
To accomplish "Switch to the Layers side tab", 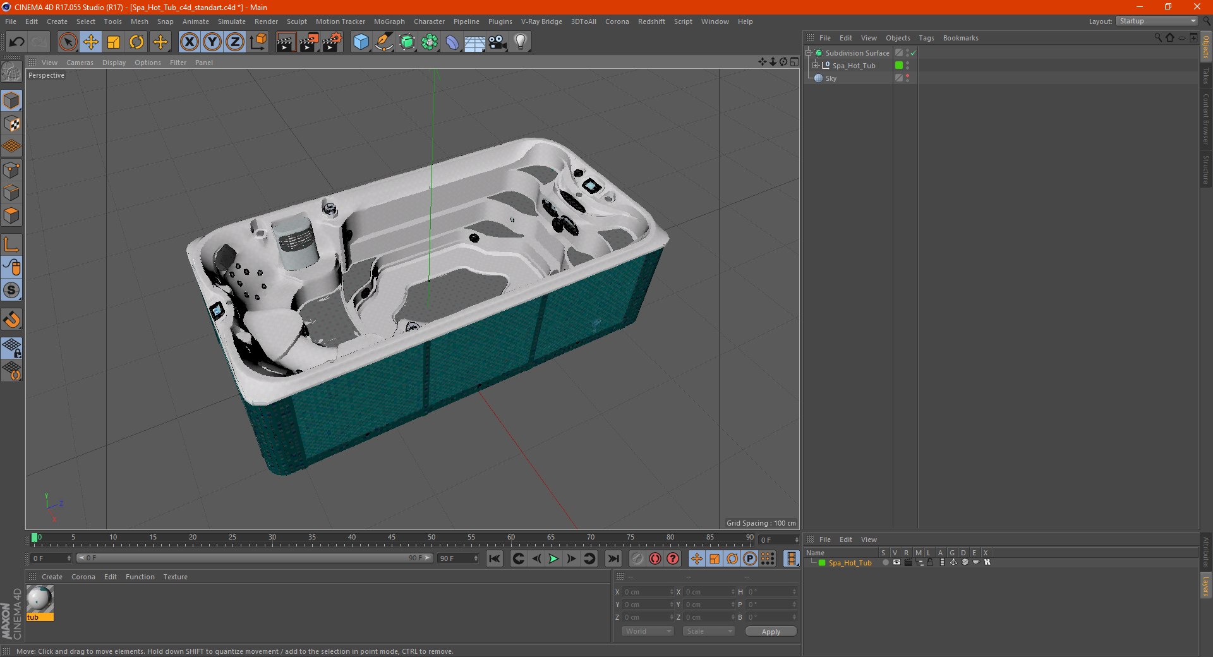I will [1206, 586].
